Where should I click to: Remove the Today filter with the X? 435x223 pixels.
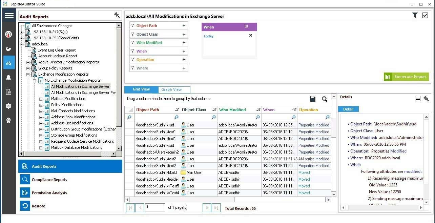251,35
